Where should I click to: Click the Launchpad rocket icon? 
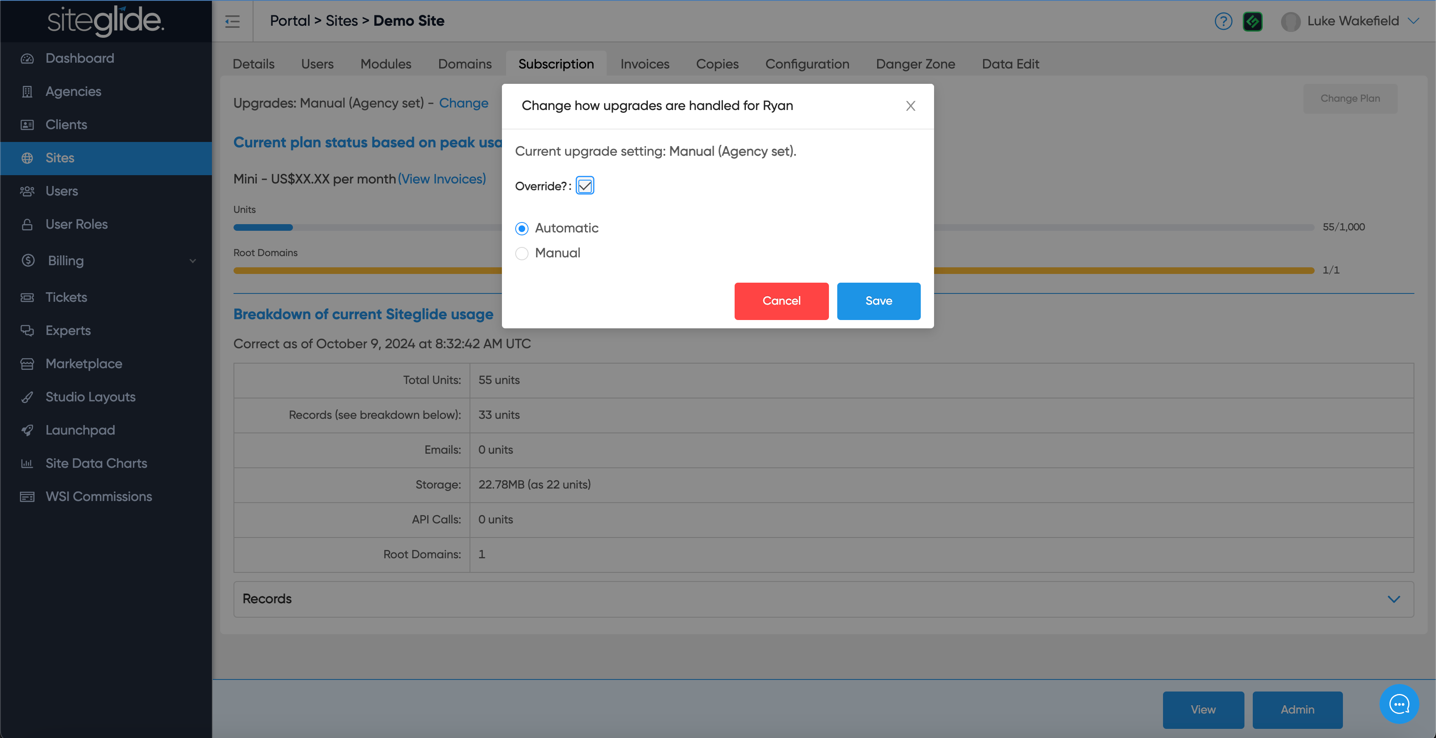click(x=27, y=430)
